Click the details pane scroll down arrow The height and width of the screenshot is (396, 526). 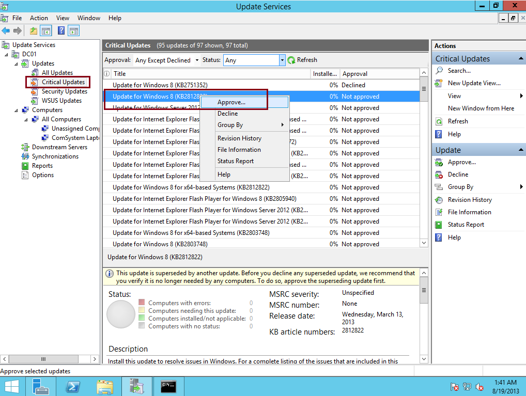(x=424, y=359)
